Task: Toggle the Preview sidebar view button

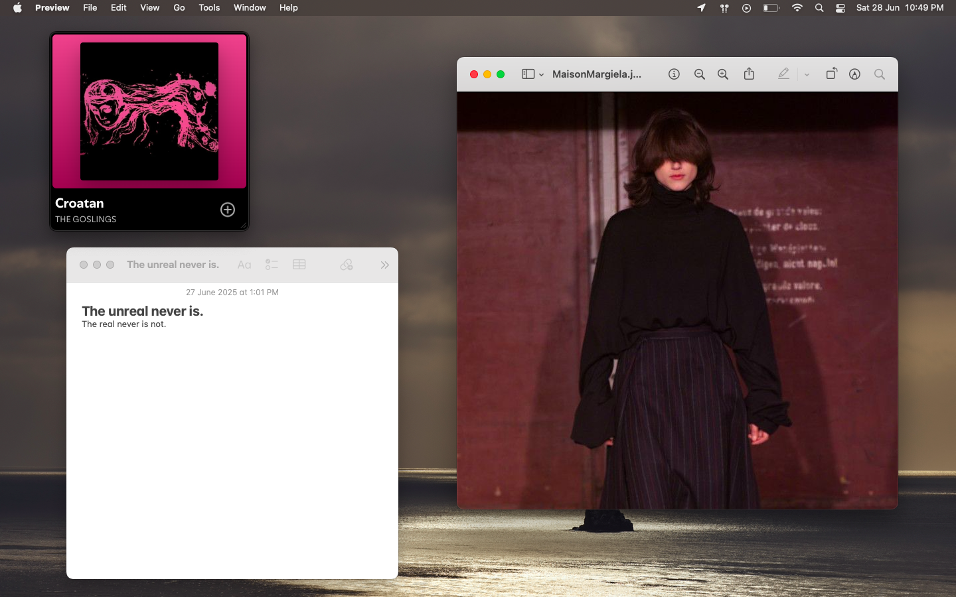Action: click(x=528, y=74)
